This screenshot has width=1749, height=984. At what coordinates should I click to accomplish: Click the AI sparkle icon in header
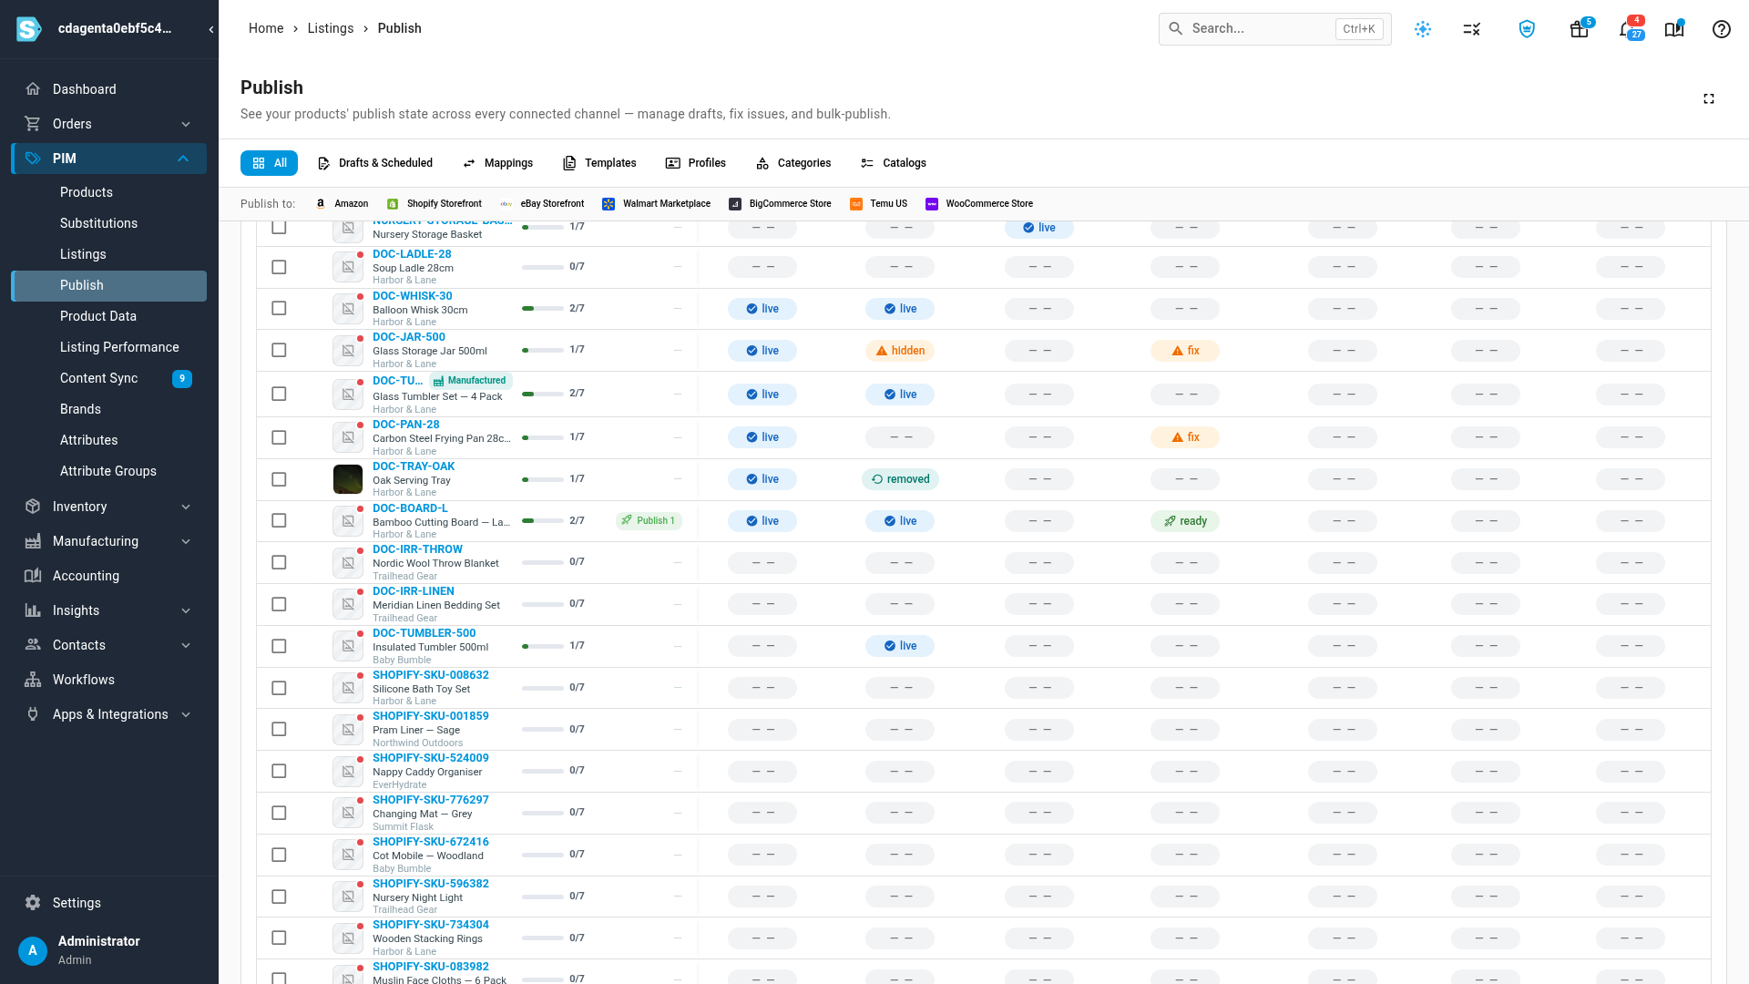(1423, 29)
